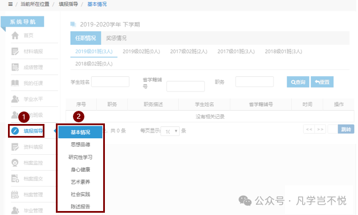Open 毕业管理 in the sidebar

pyautogui.click(x=33, y=210)
